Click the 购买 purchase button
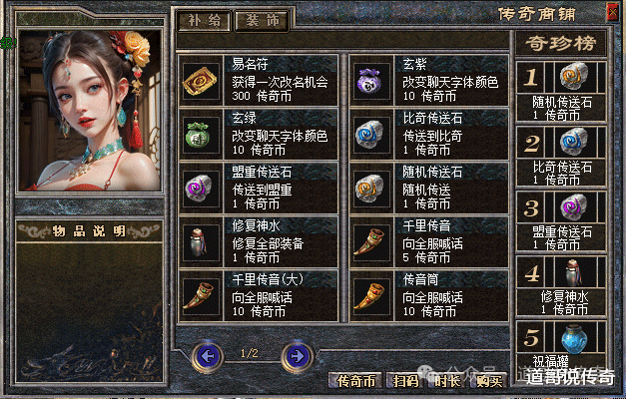This screenshot has width=626, height=399. tap(489, 381)
